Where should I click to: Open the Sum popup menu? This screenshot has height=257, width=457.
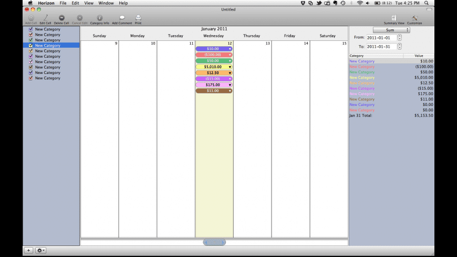[391, 30]
